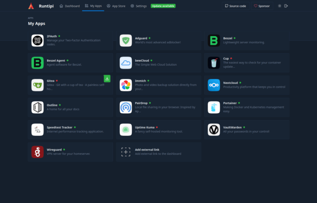Viewport: 317px width, 203px height.
Task: Click 'The Simple Web Cloud Solution' text
Action: point(156,65)
